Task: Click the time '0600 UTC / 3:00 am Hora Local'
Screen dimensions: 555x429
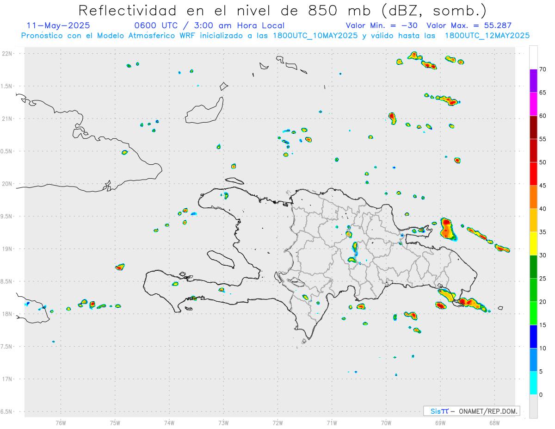Action: pos(210,25)
